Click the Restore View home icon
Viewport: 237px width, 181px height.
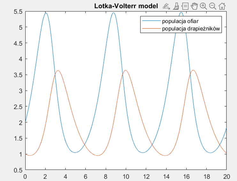pos(222,6)
